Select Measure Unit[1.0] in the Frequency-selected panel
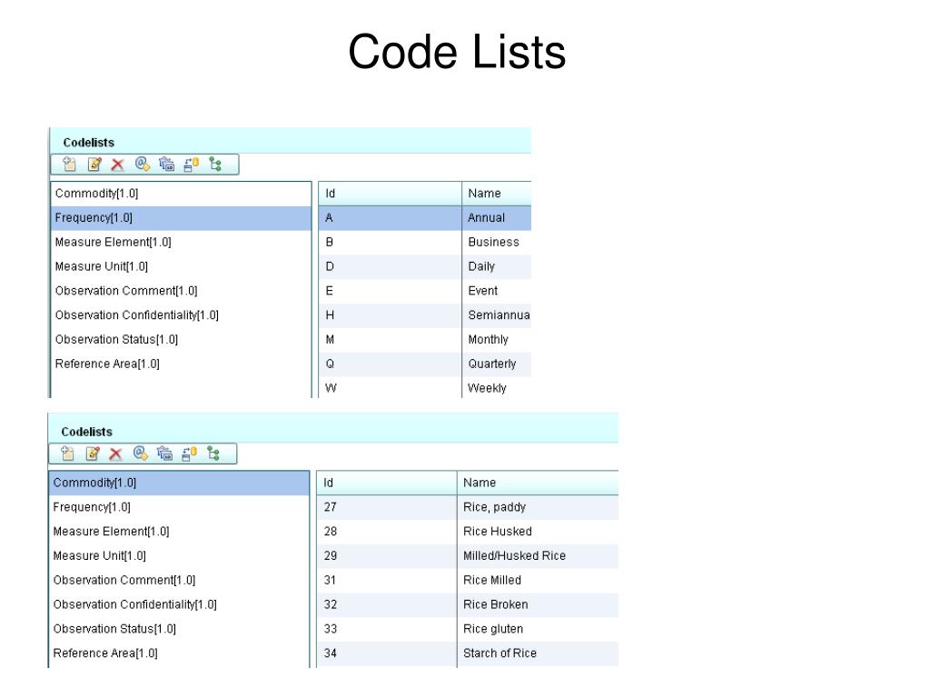930x698 pixels. coord(181,266)
